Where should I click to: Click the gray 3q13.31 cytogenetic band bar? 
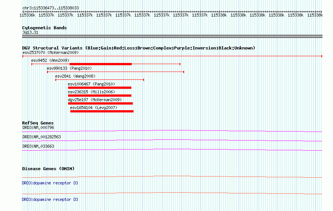tap(172, 36)
